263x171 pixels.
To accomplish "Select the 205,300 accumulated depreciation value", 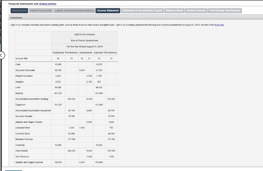I will coord(71,99).
